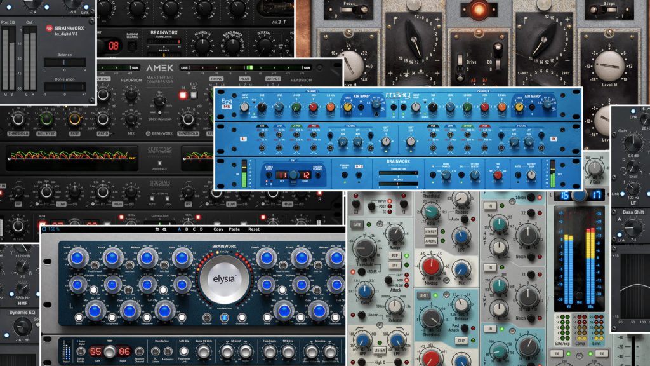Click the GATE button on channel strip

(x=357, y=224)
